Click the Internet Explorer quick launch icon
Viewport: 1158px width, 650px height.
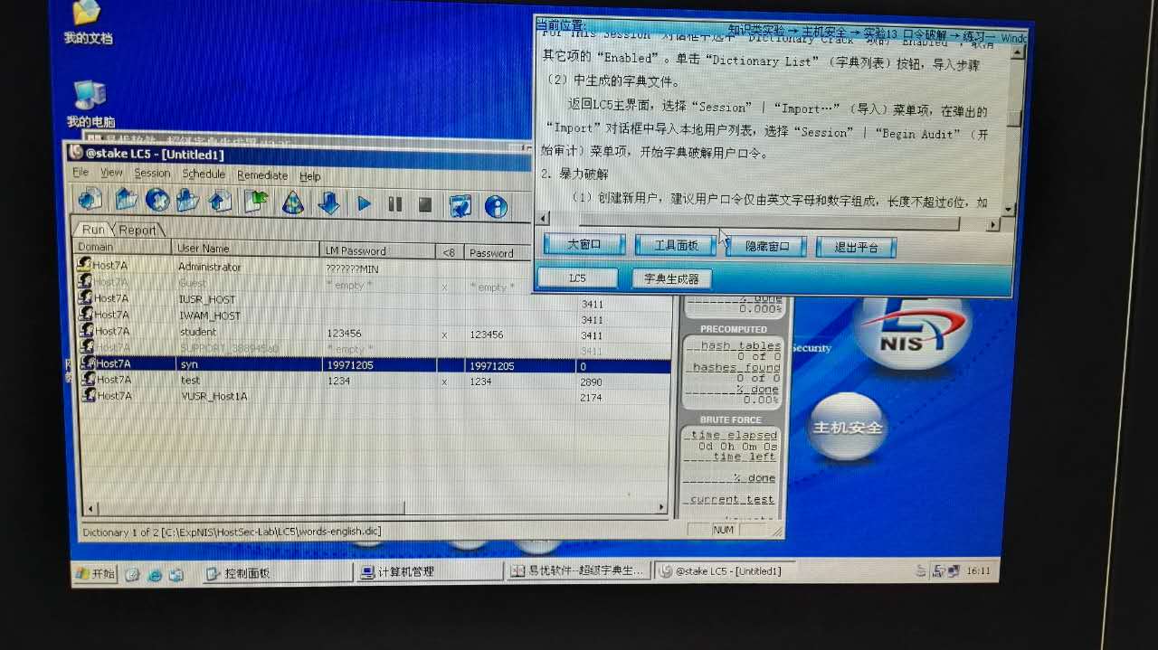coord(155,573)
